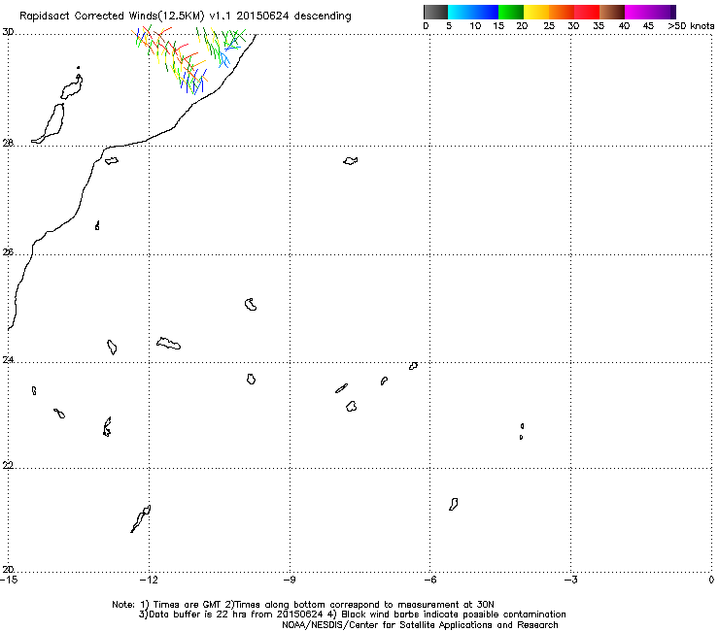The image size is (719, 631).
Task: Click the brown 35-40 knots legend band
Action: pos(612,12)
